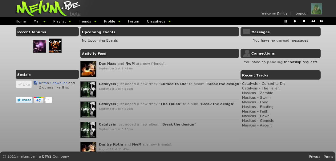Click the Connections person icon
Screen dimensions: 336x161
[x=247, y=53]
